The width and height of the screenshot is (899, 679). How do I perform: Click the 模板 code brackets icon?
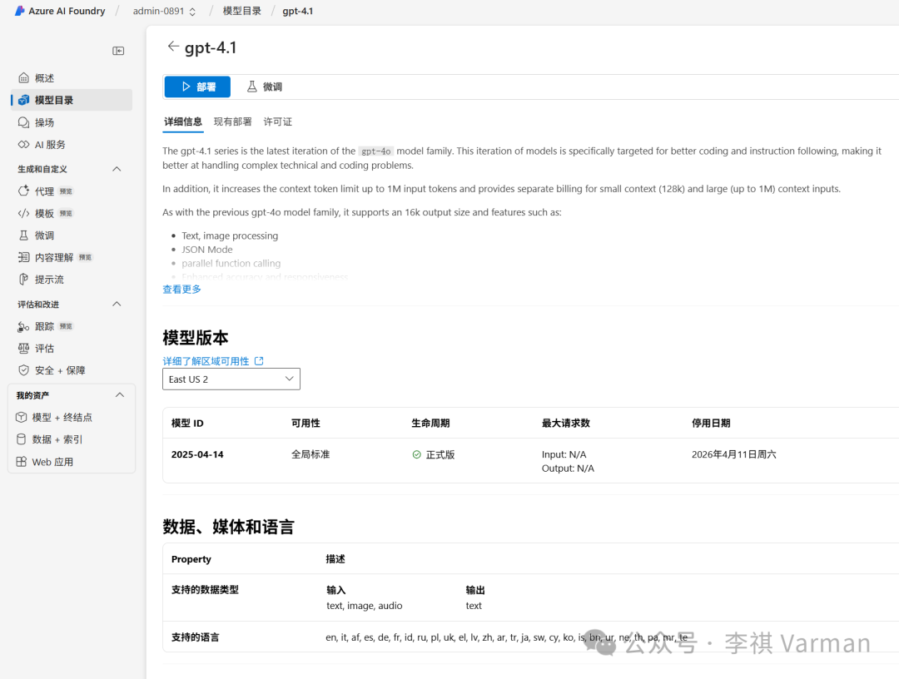[23, 213]
